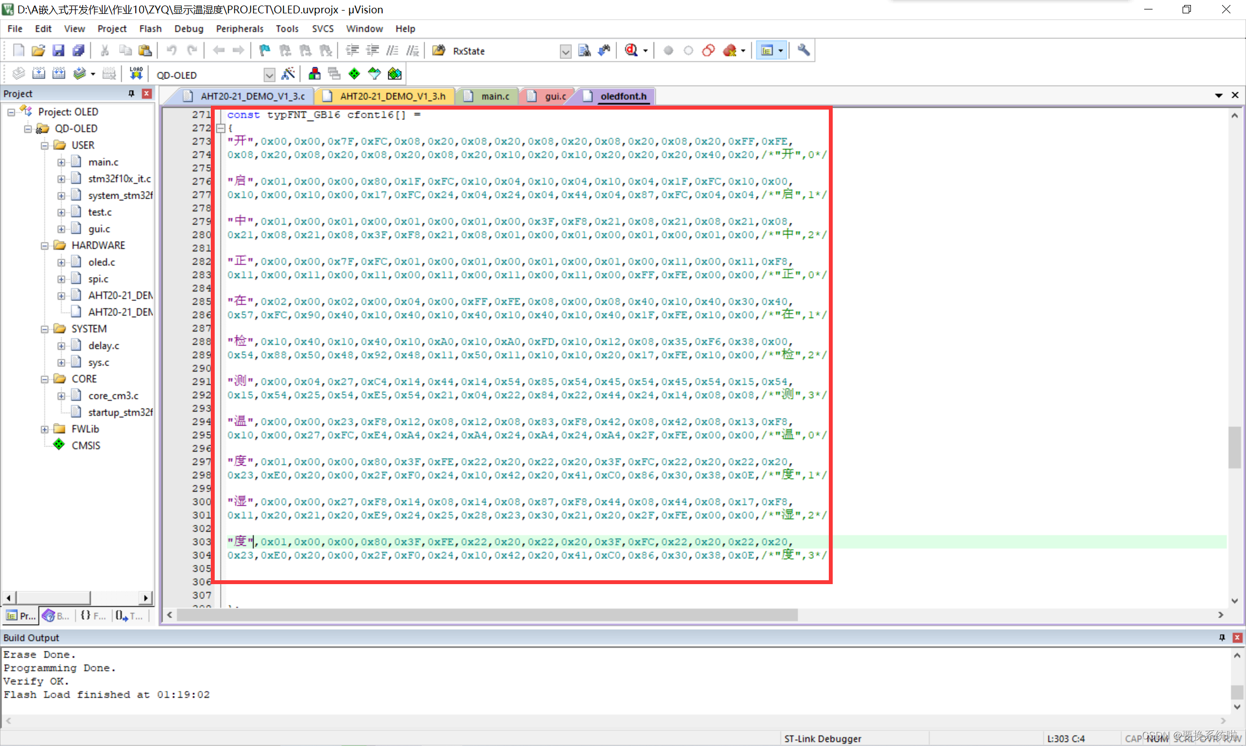Image resolution: width=1246 pixels, height=746 pixels.
Task: Save the current file via floppy icon
Action: click(58, 51)
